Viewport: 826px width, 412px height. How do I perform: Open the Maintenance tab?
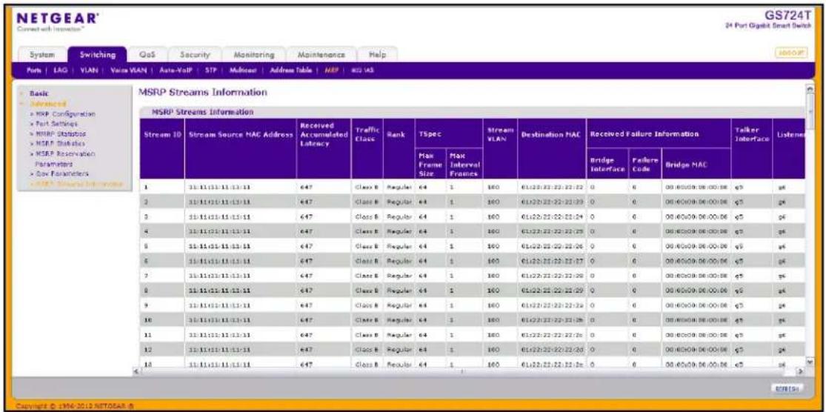(321, 55)
